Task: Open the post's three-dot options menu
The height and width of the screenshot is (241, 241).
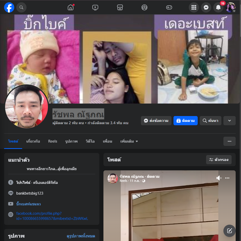Action: (227, 178)
